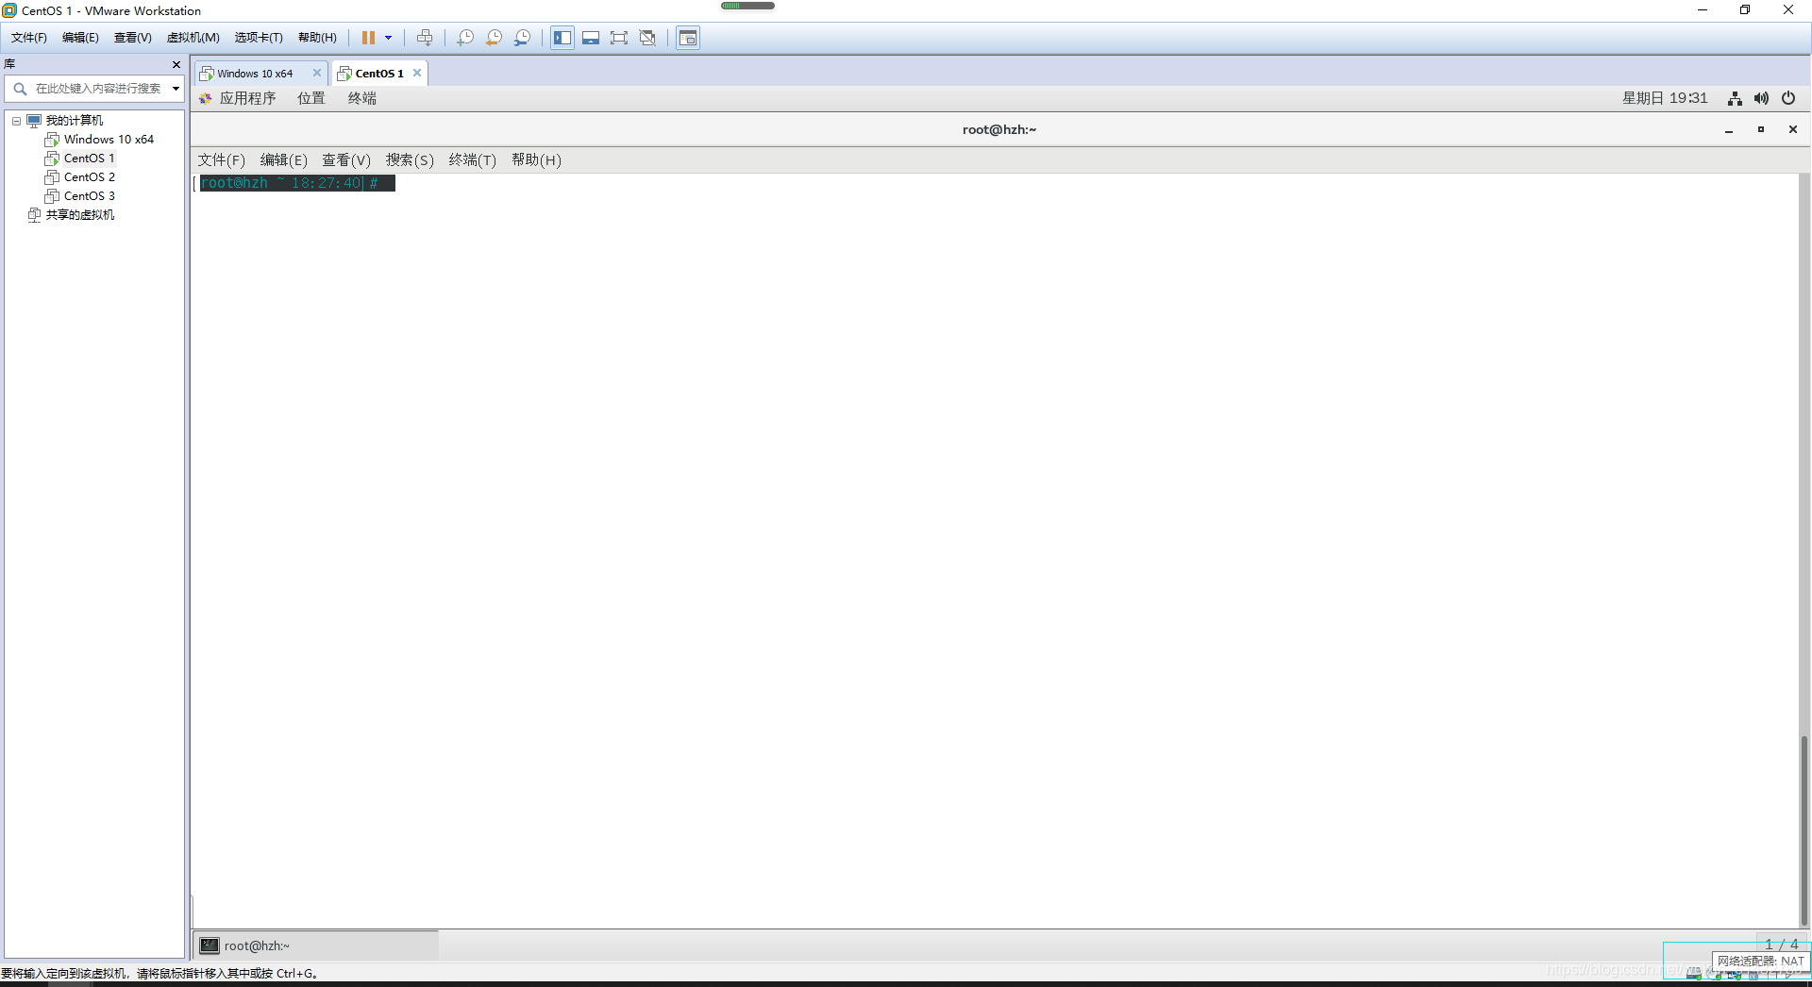
Task: Enter full screen mode
Action: (x=619, y=38)
